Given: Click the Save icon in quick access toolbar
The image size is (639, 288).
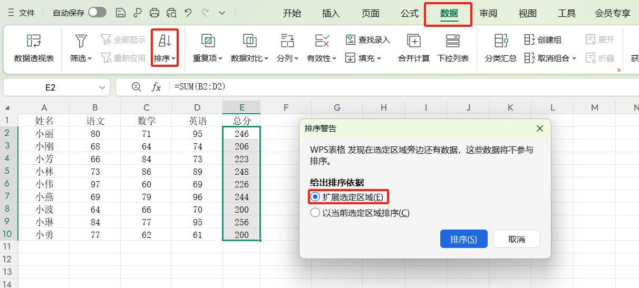Looking at the screenshot, I should coord(121,13).
